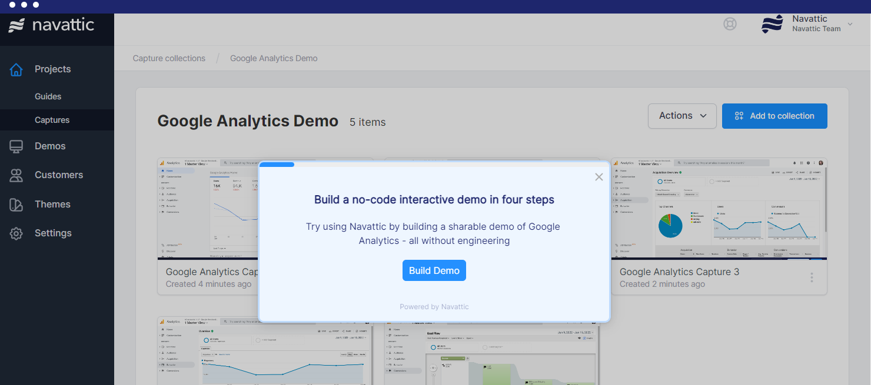The height and width of the screenshot is (385, 871).
Task: Open the help icon in the top bar
Action: 730,24
